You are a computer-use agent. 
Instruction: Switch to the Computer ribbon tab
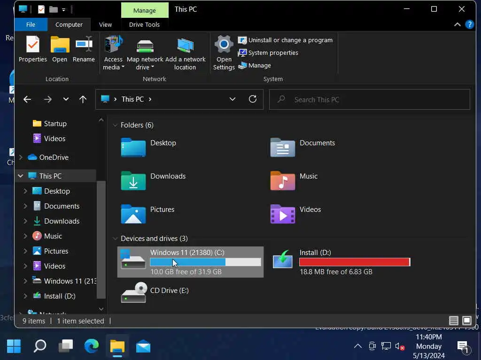coord(69,24)
